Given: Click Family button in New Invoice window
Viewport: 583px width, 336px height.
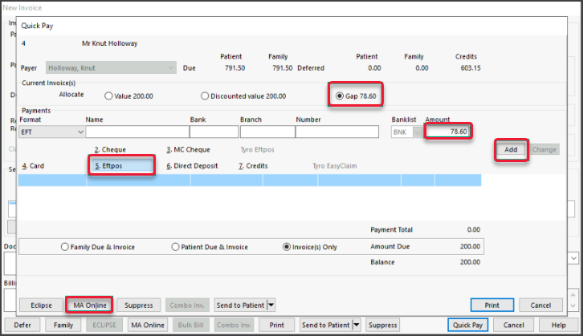Looking at the screenshot, I should pos(63,325).
